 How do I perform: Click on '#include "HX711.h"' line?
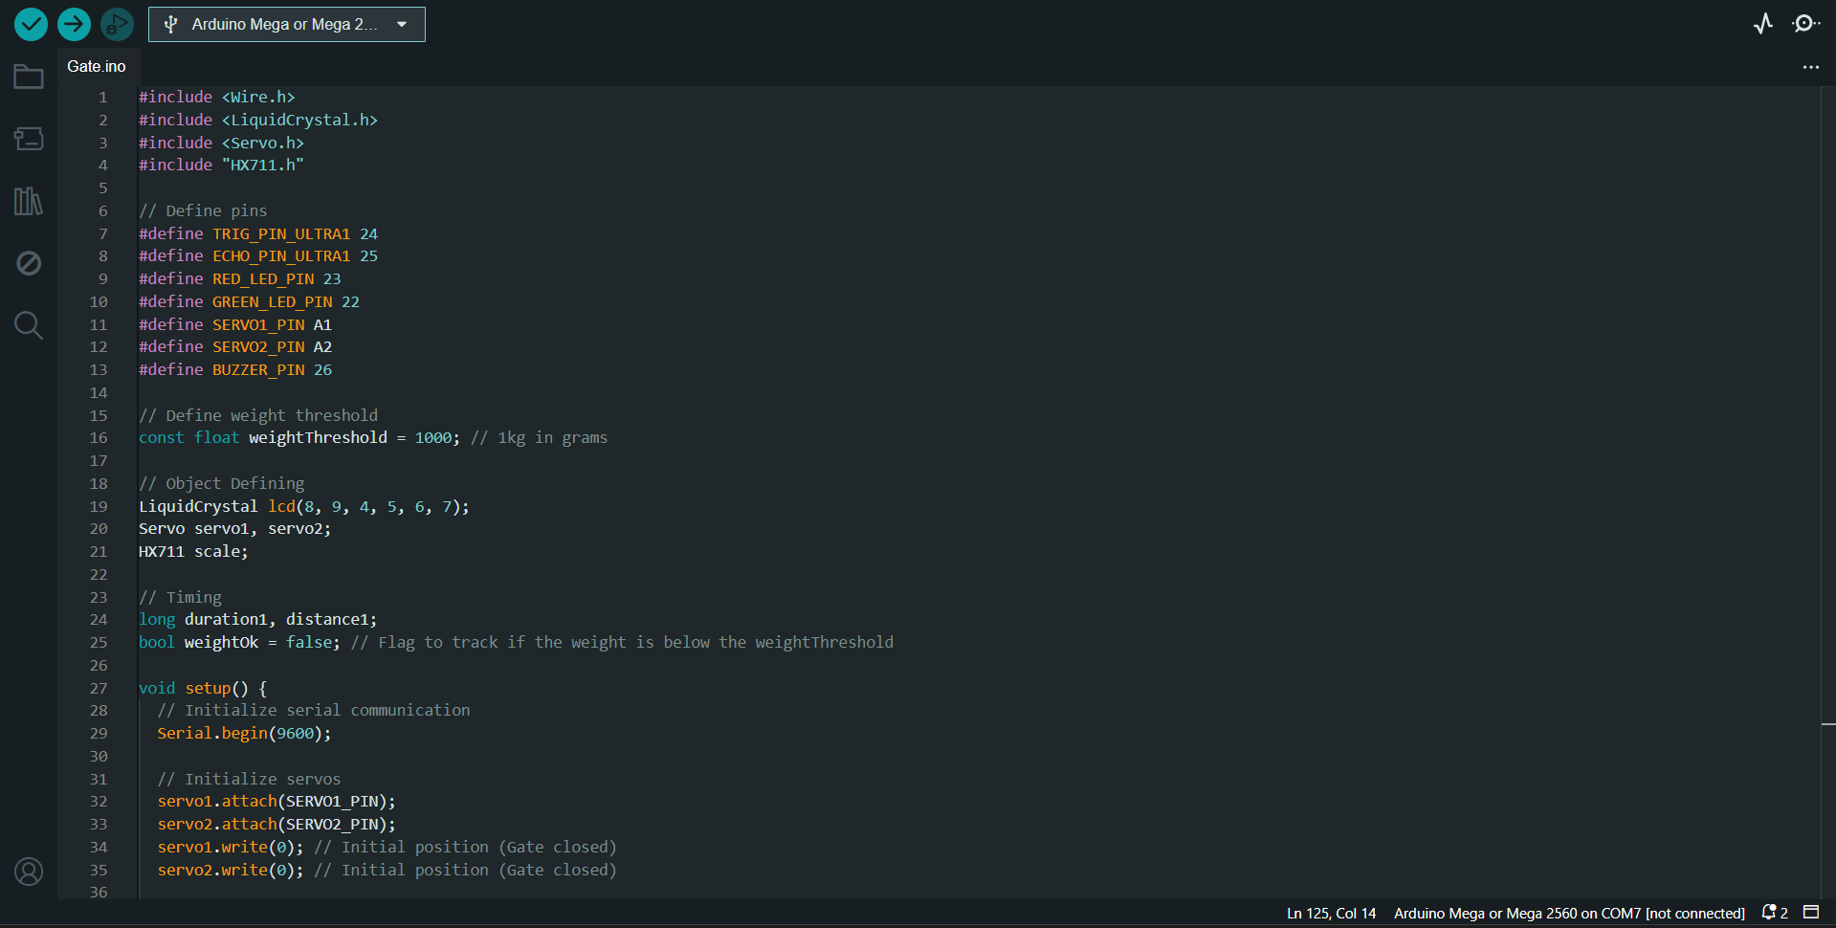click(x=221, y=166)
